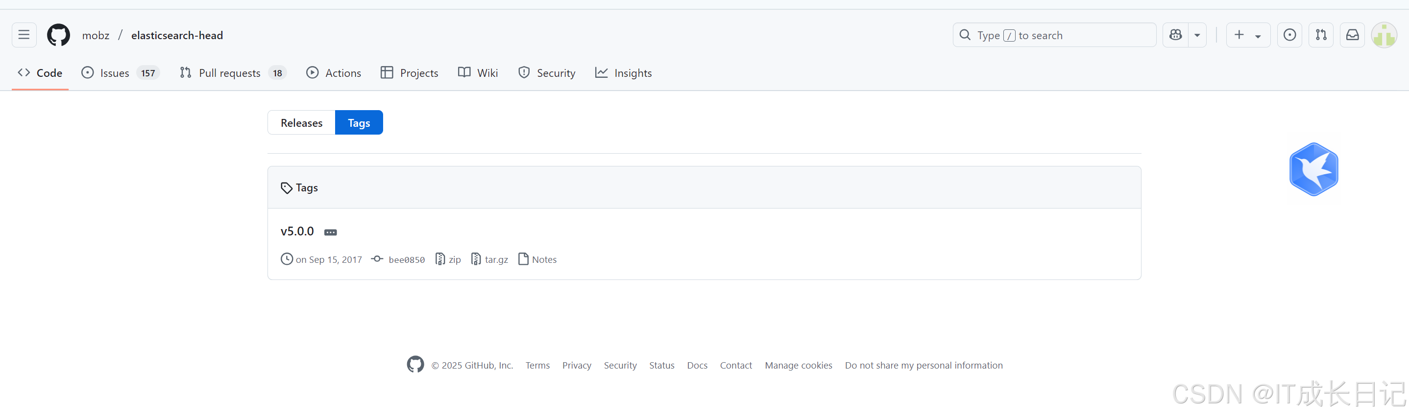Open the Create new plus menu
Screen dimensions: 1409x418
coord(1248,35)
